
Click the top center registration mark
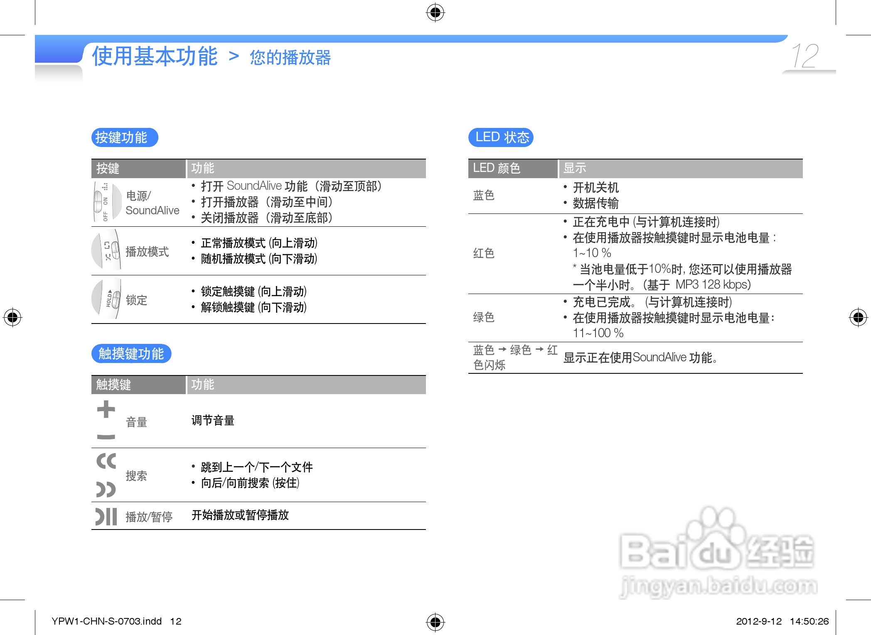coord(435,13)
